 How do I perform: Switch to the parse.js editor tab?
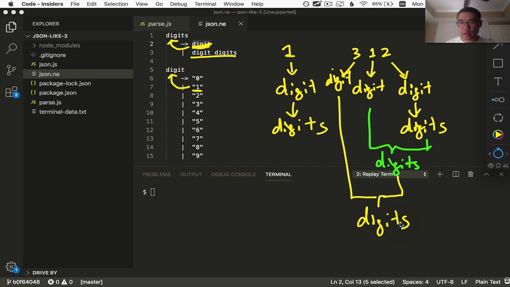161,24
